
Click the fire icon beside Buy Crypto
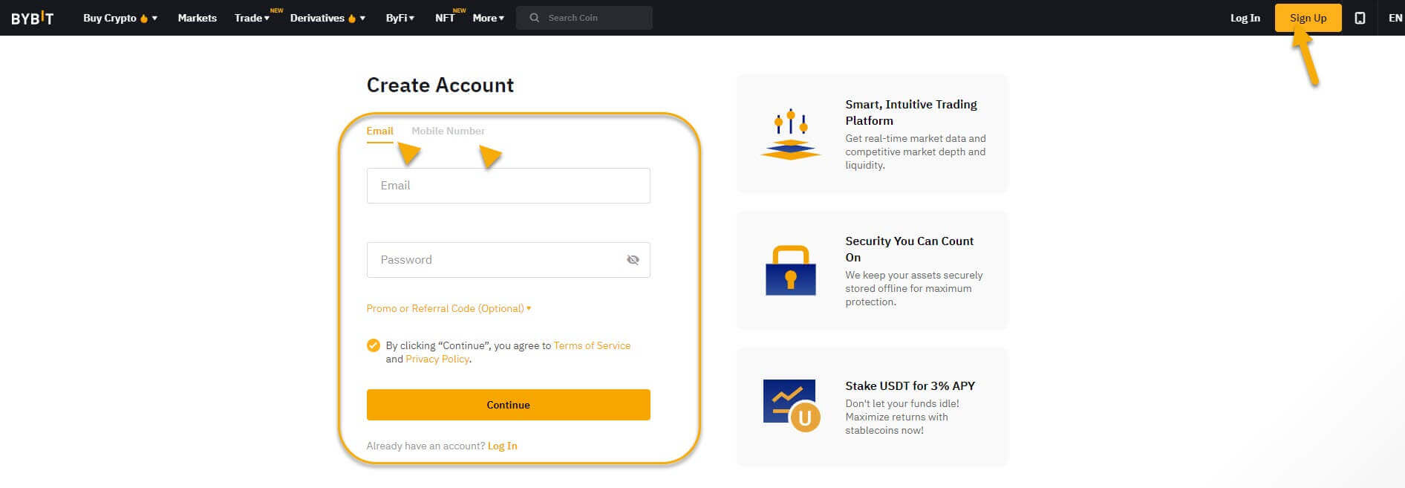[144, 18]
